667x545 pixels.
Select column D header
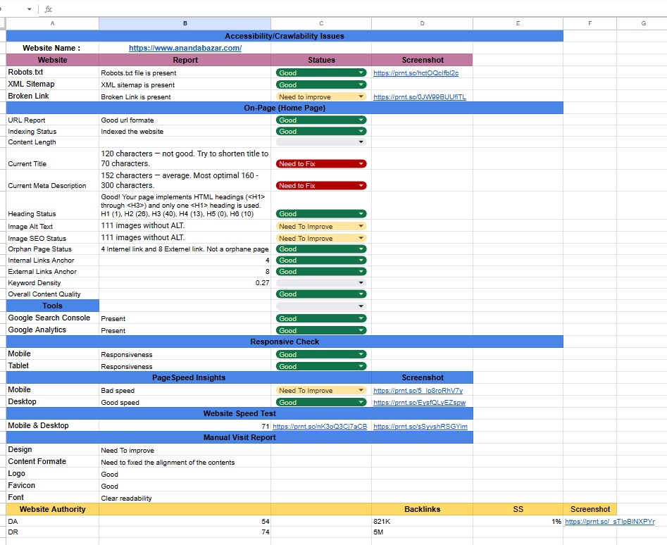click(422, 23)
